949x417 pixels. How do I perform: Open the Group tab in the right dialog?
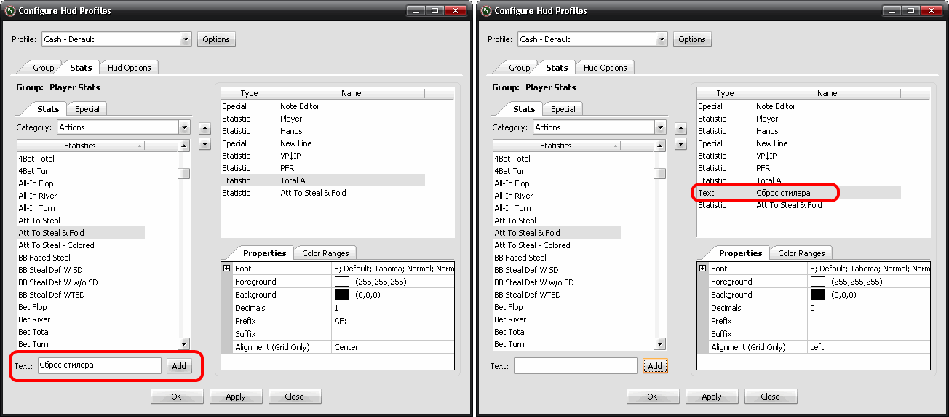[x=519, y=68]
